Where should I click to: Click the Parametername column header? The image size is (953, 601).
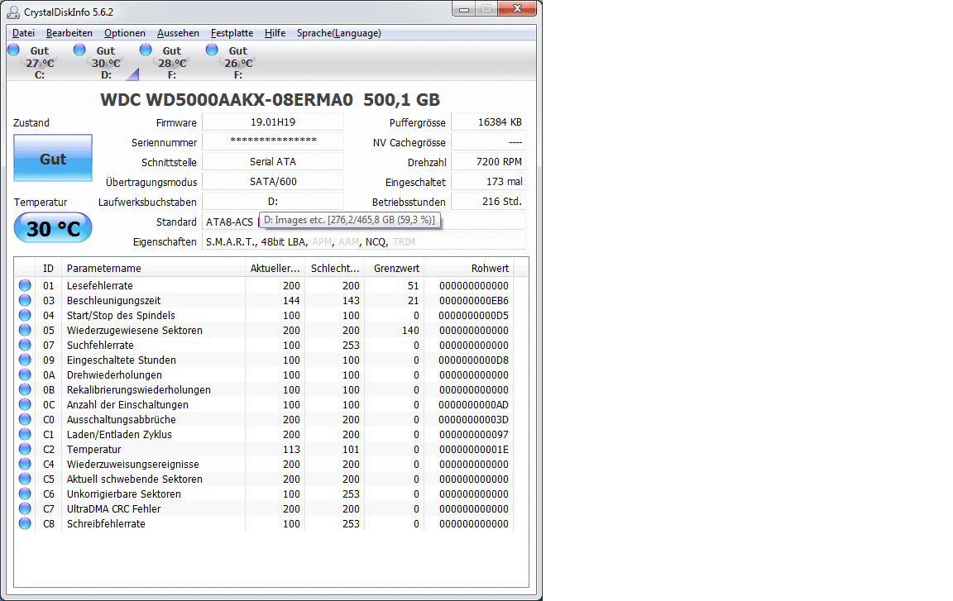[x=153, y=269]
